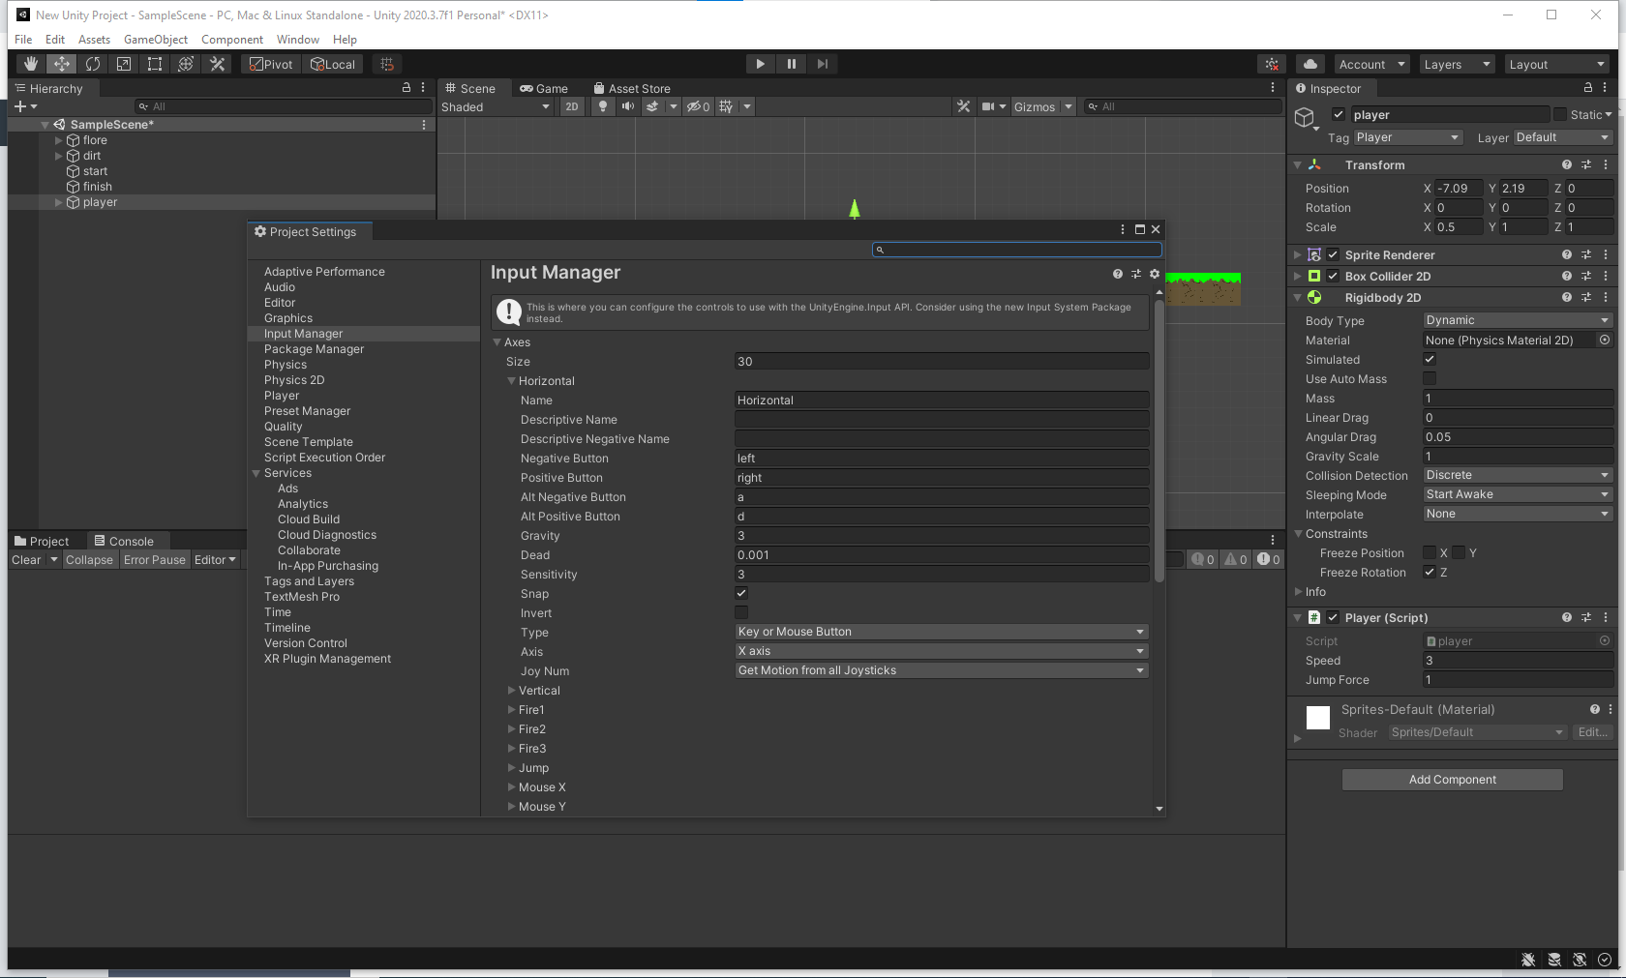Switch to the Game tab
1626x978 pixels.
(x=544, y=88)
